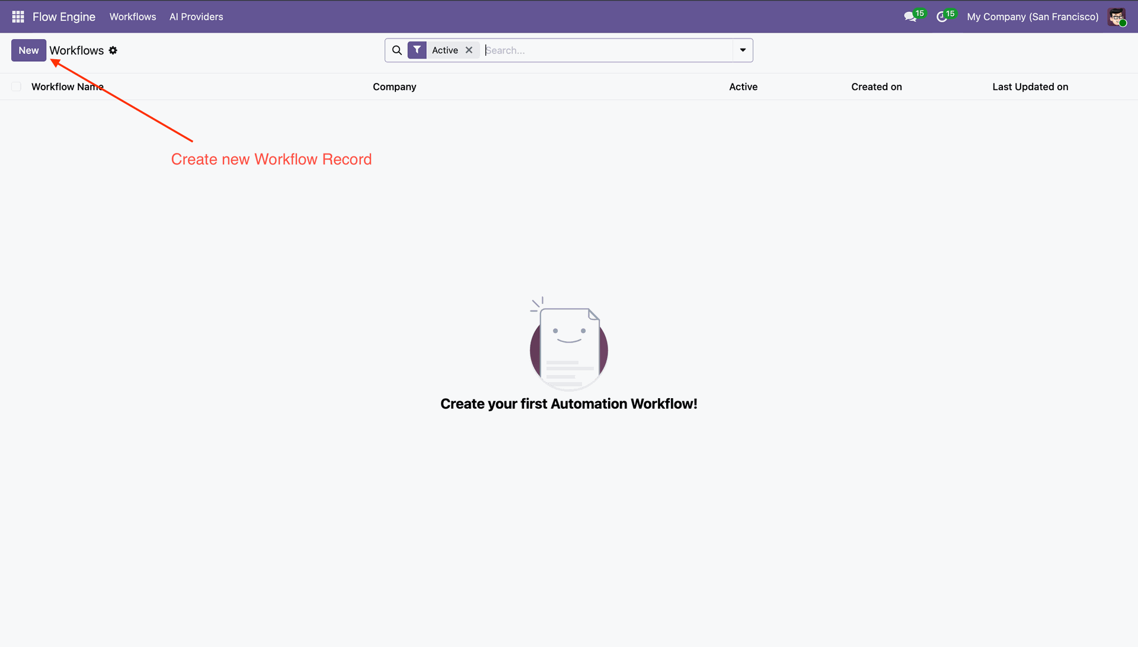Open the Workflows menu item
This screenshot has height=647, width=1138.
coord(133,17)
